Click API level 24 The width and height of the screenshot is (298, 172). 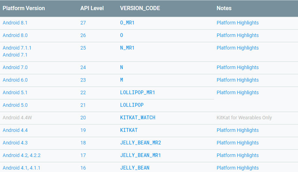point(83,68)
